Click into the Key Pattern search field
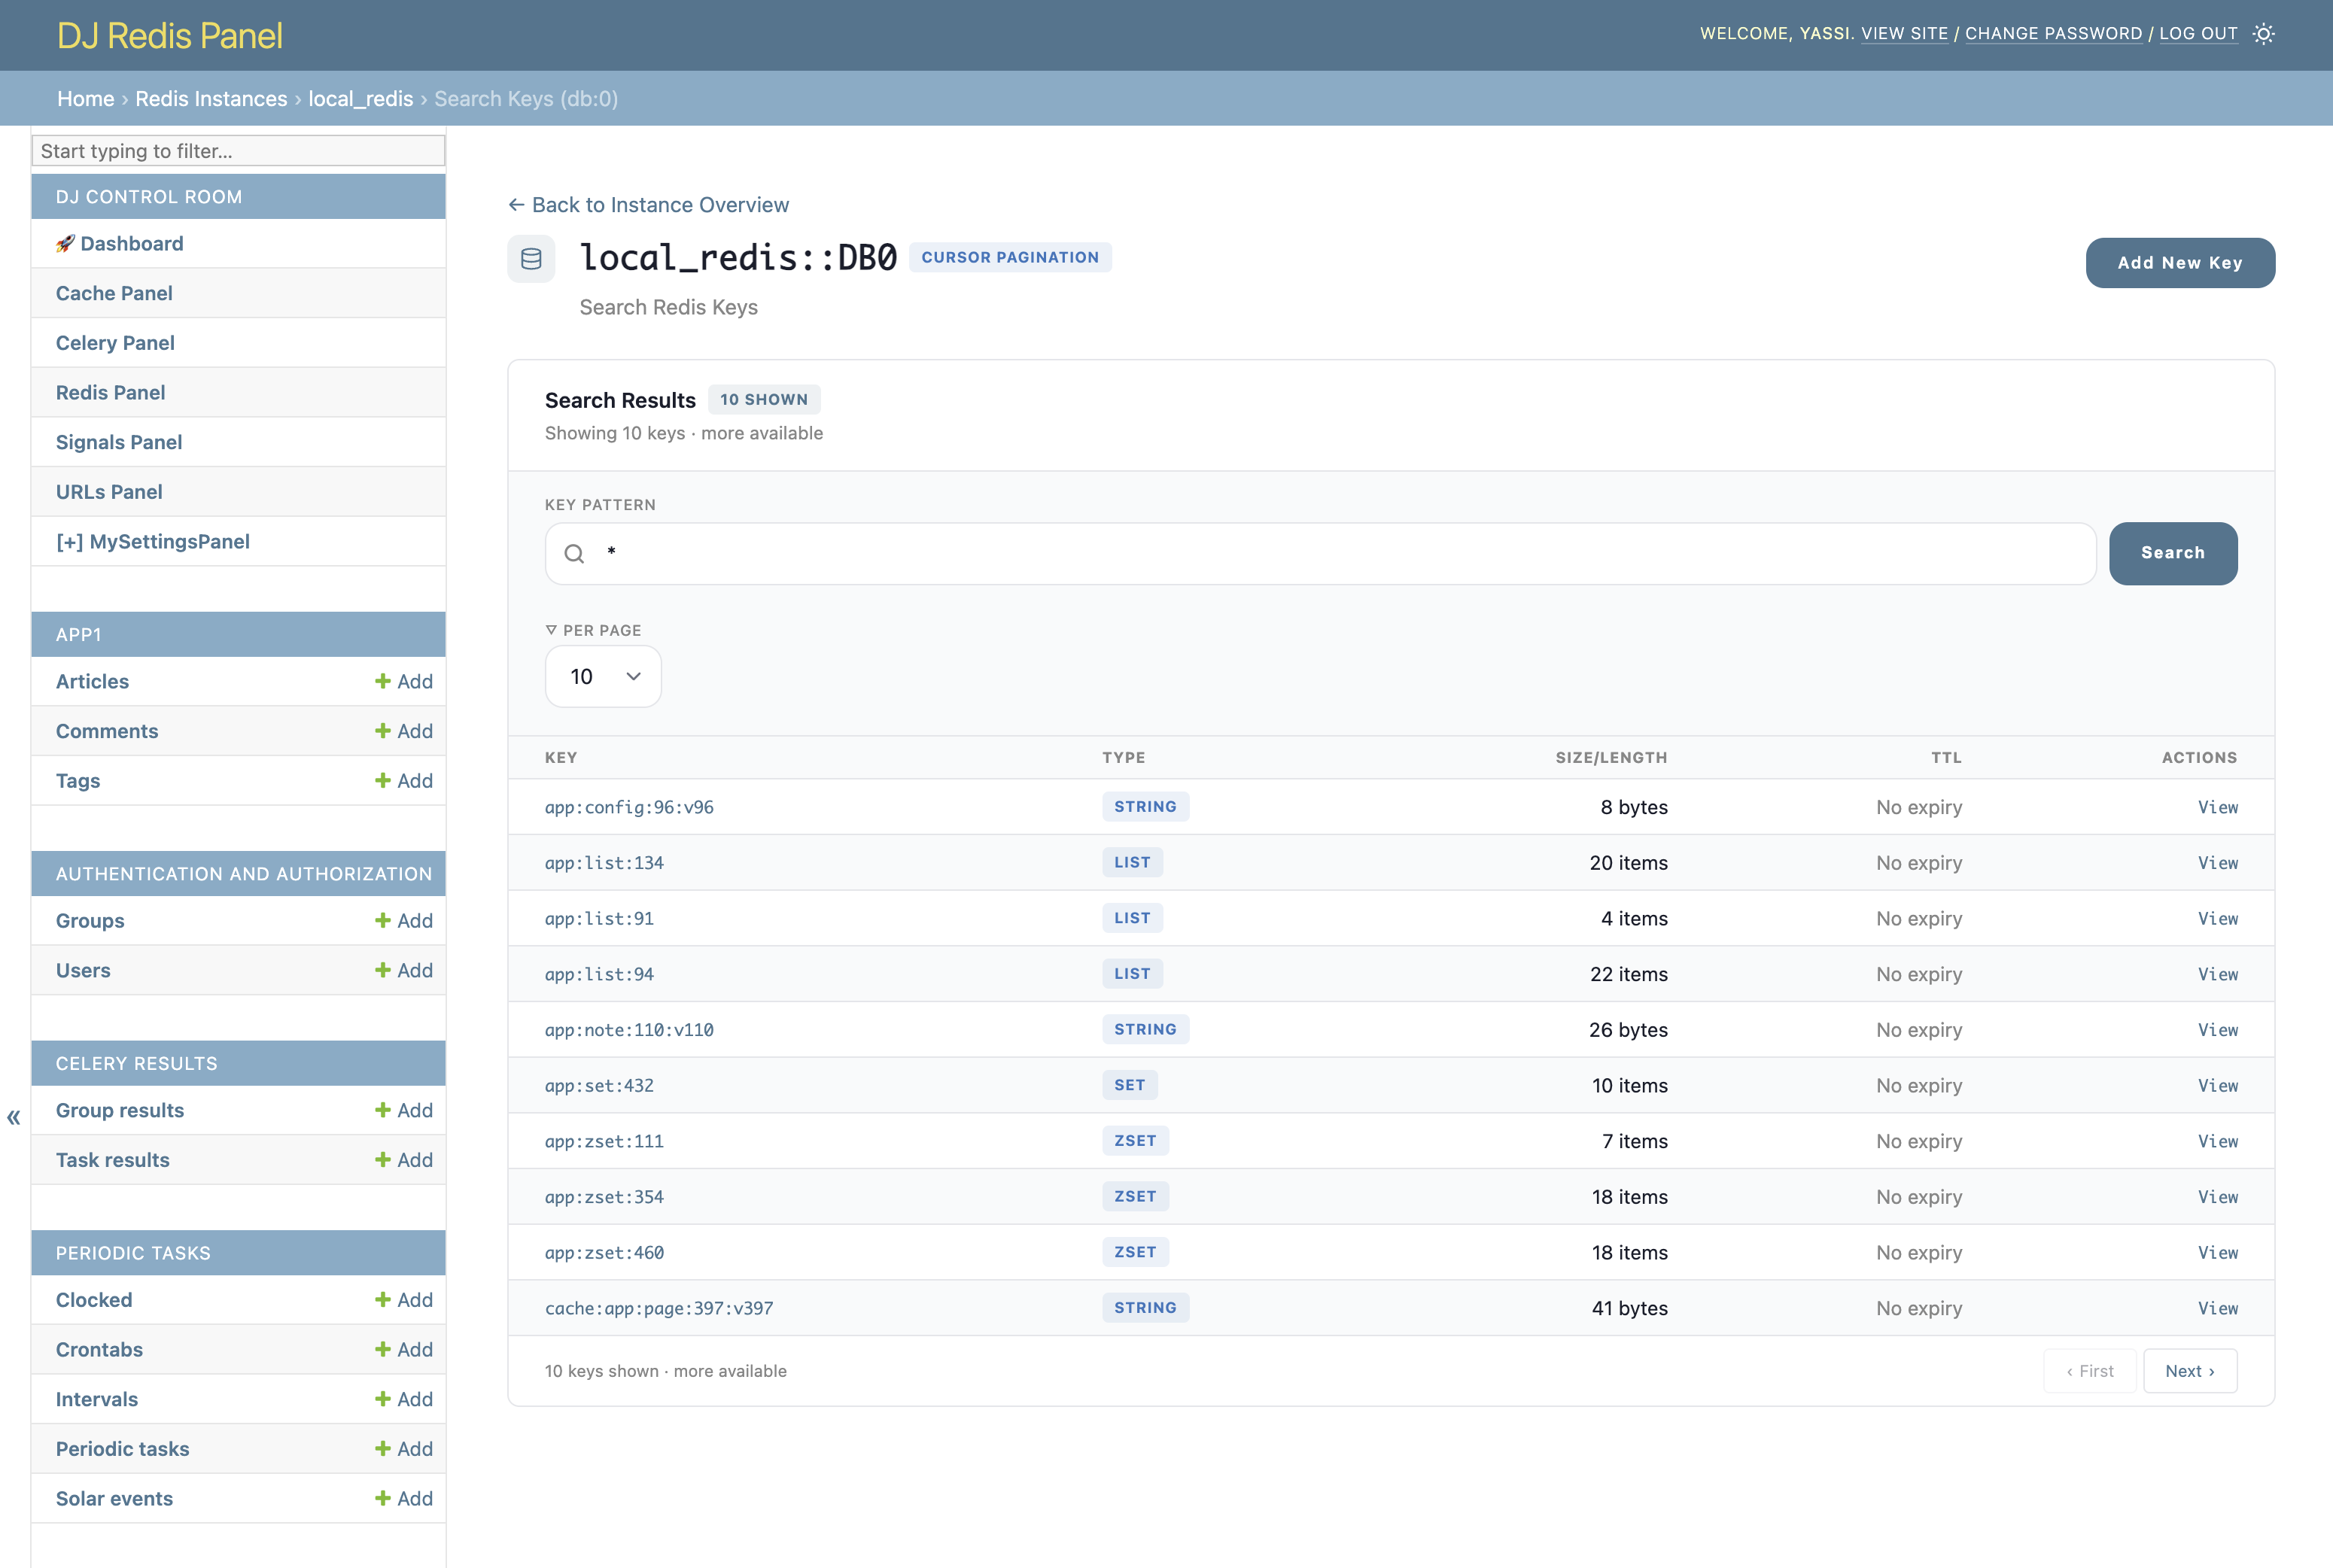This screenshot has width=2333, height=1568. click(x=1321, y=553)
